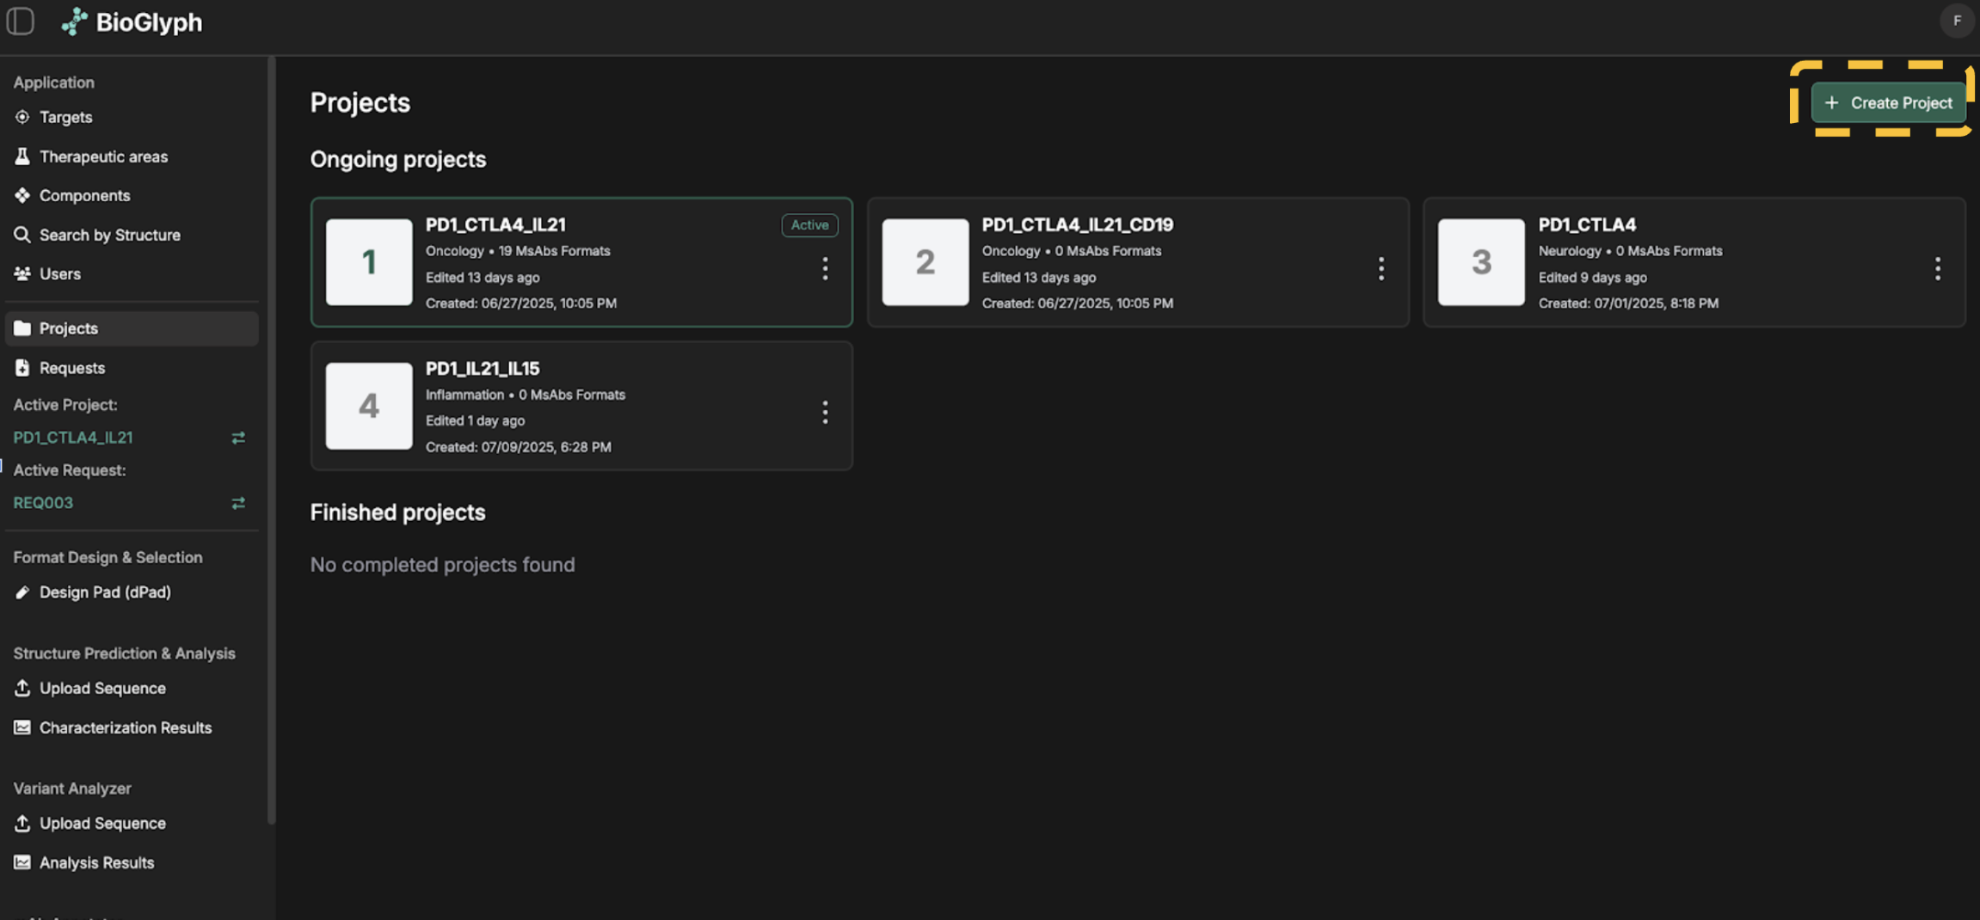The image size is (1980, 920).
Task: Toggle the sidebar collapse icon
Action: [20, 21]
